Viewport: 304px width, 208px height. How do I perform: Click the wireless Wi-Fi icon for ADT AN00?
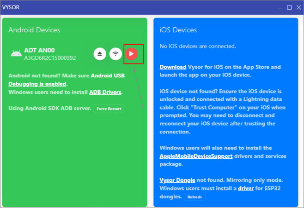116,54
